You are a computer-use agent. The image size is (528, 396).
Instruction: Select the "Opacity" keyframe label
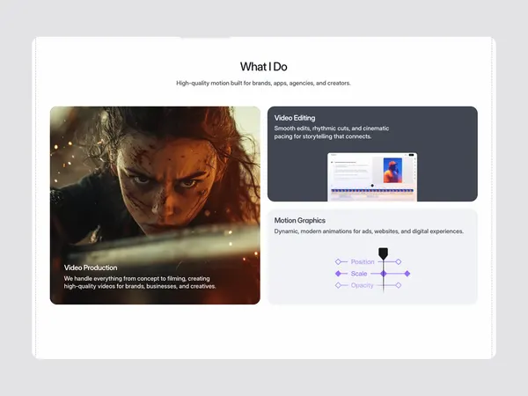click(362, 285)
